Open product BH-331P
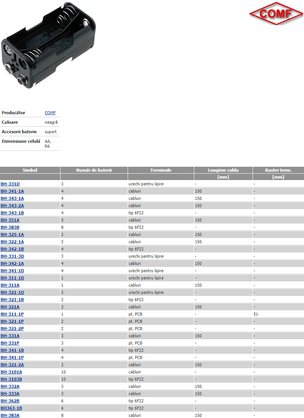 point(10,343)
